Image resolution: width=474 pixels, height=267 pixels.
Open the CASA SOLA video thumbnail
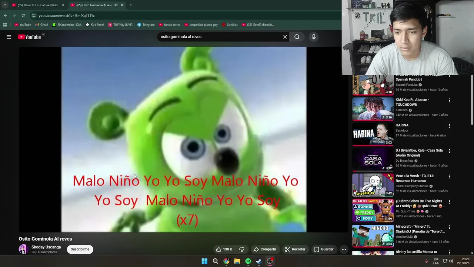pyautogui.click(x=373, y=160)
